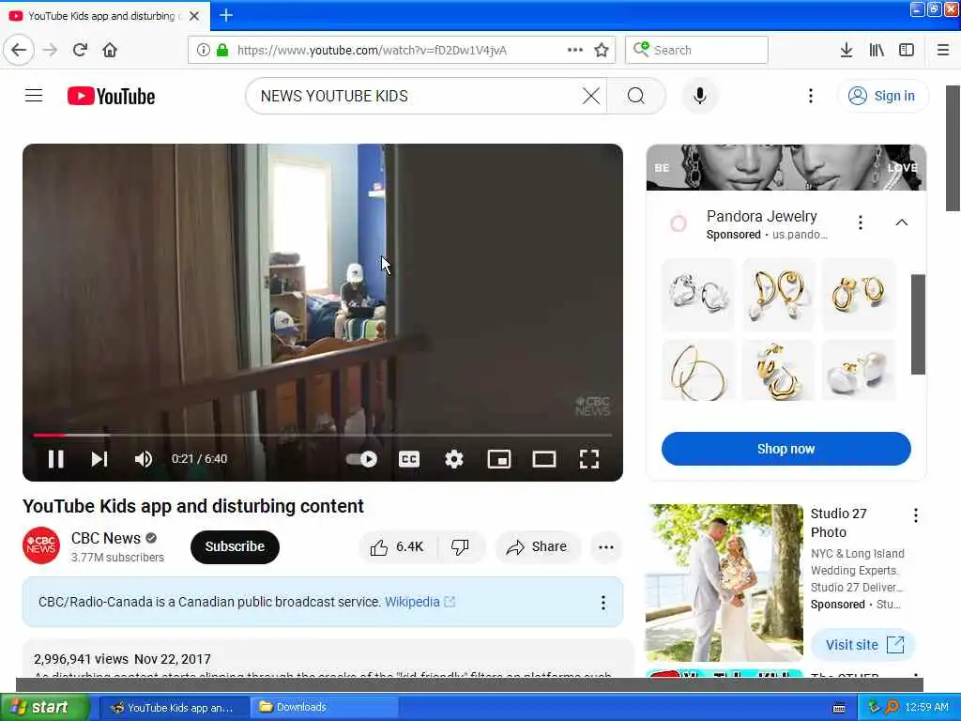Open the large gold hoop earrings product
Viewport: 961px width, 721px height.
click(698, 370)
